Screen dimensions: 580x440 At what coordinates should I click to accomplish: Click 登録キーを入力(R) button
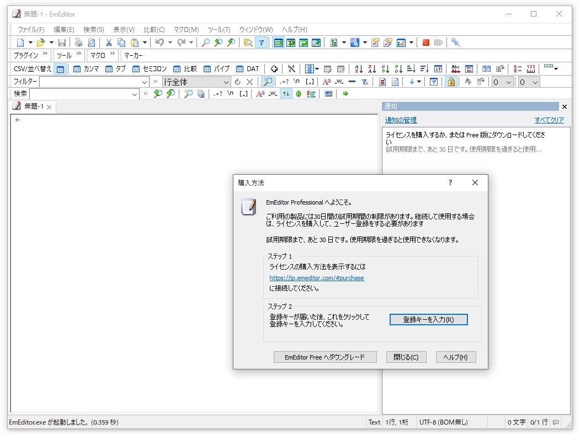[x=428, y=320]
